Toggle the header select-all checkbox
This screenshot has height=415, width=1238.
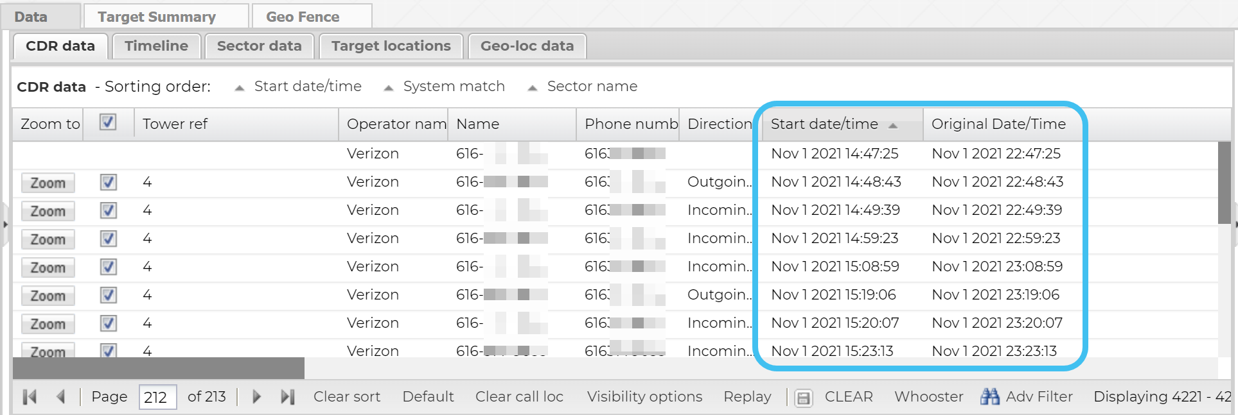pos(108,123)
